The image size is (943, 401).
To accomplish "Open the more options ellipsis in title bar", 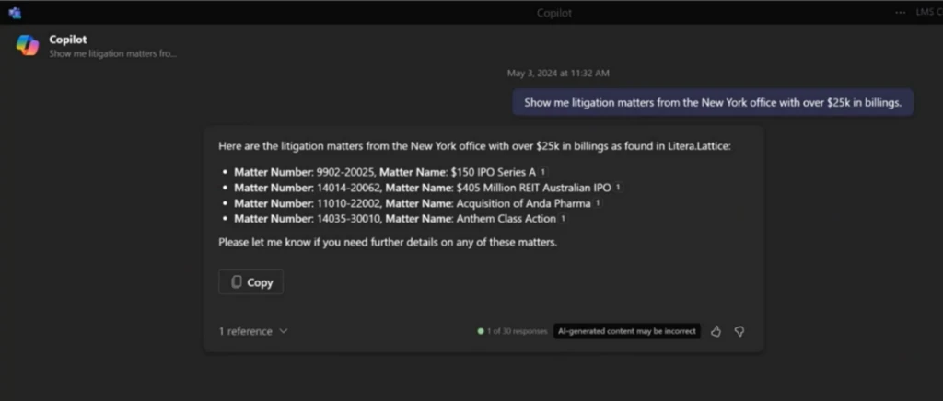I will [x=901, y=13].
